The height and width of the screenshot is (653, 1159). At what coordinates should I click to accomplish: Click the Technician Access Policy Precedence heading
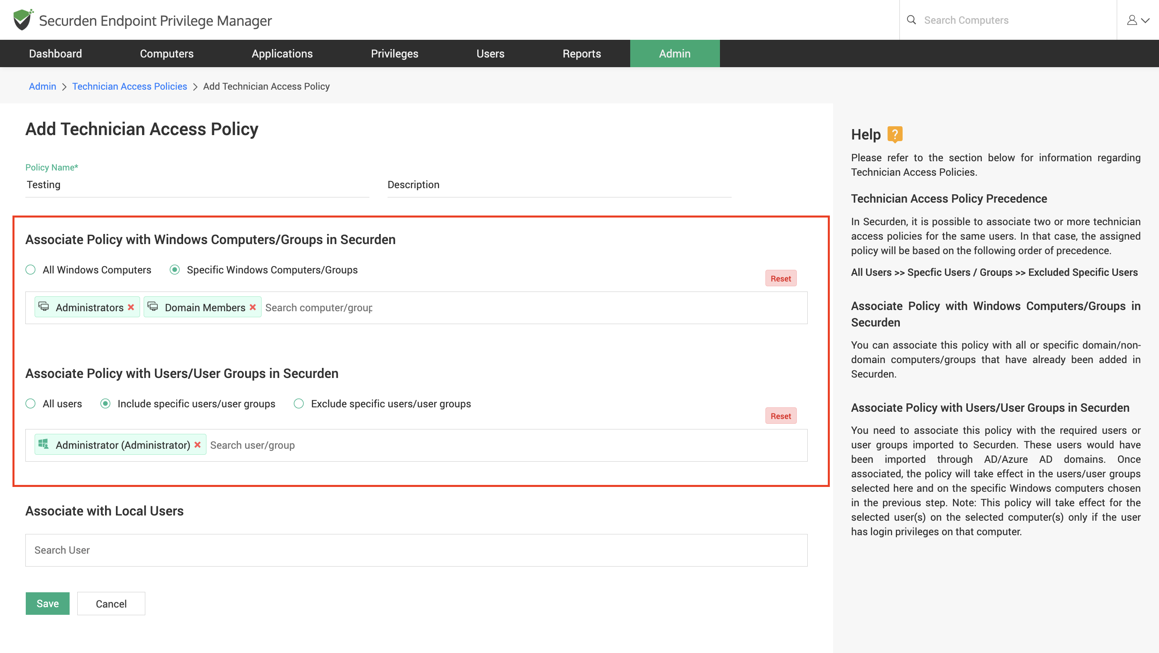pyautogui.click(x=949, y=198)
